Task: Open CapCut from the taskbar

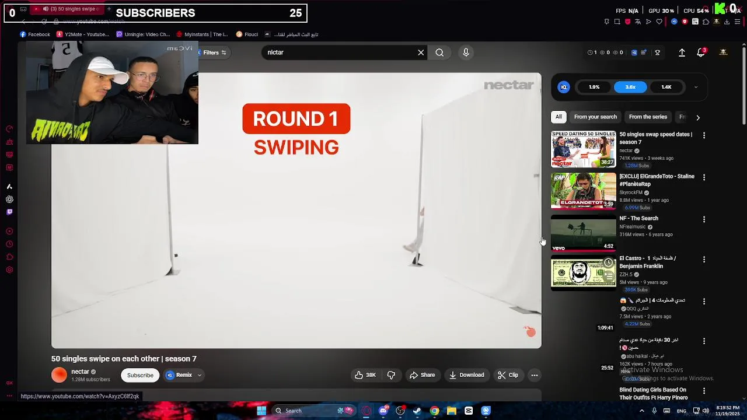Action: coord(469,411)
